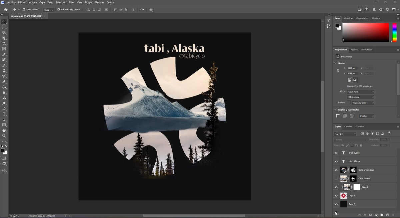The image size is (400, 218).
Task: Hide the Capa 1 layer
Action: (336, 196)
